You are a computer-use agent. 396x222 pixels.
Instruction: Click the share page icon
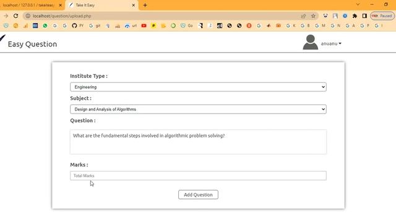[303, 16]
